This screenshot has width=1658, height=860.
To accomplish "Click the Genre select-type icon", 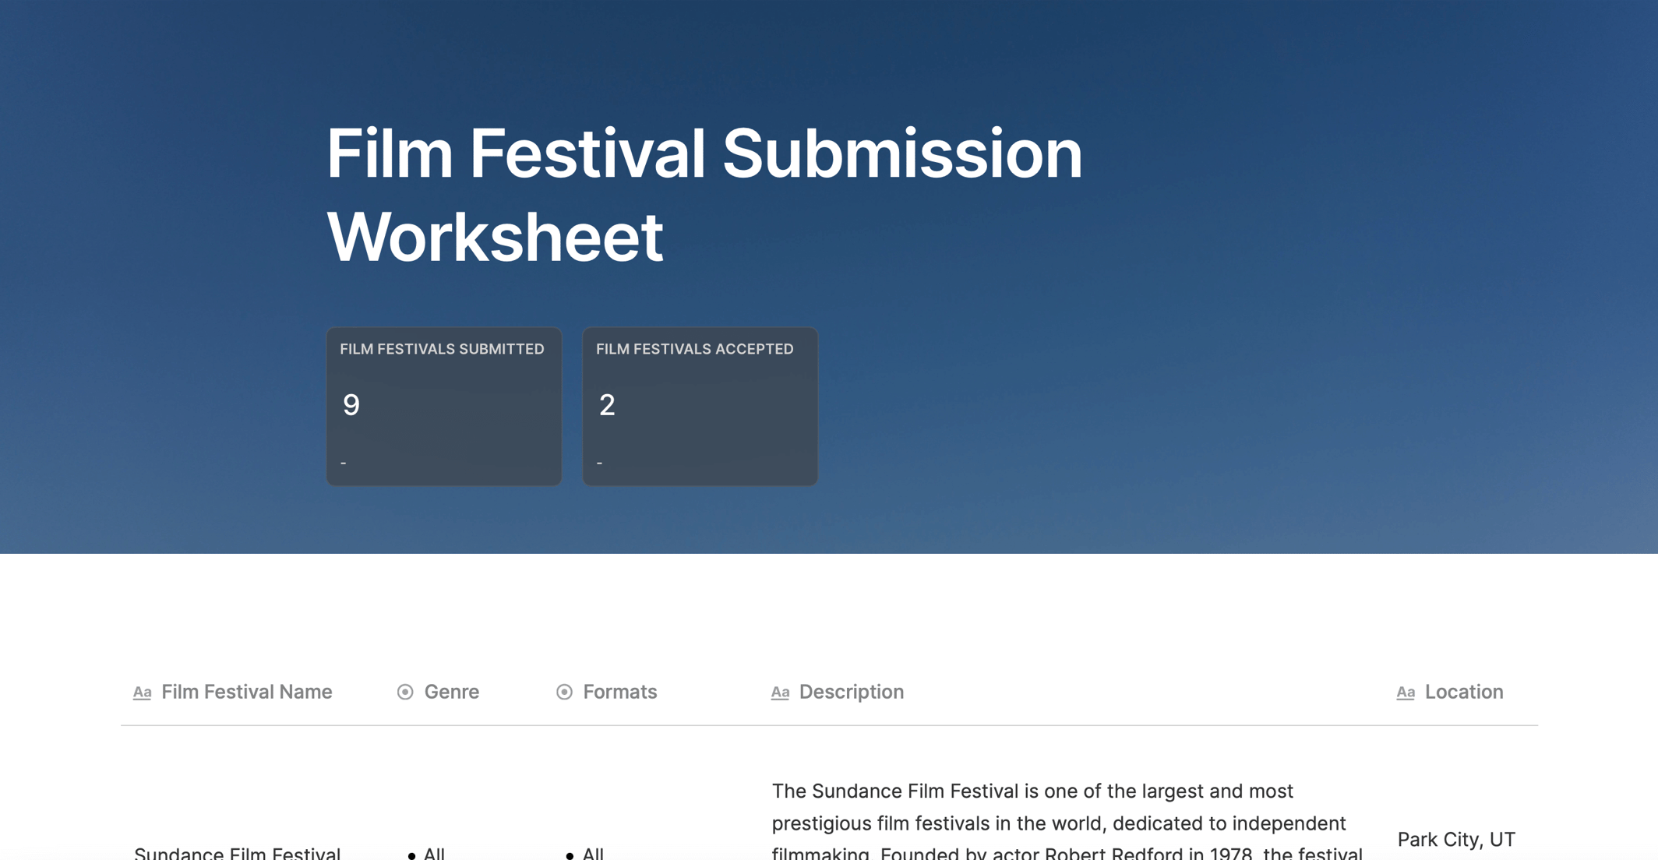I will click(x=405, y=692).
